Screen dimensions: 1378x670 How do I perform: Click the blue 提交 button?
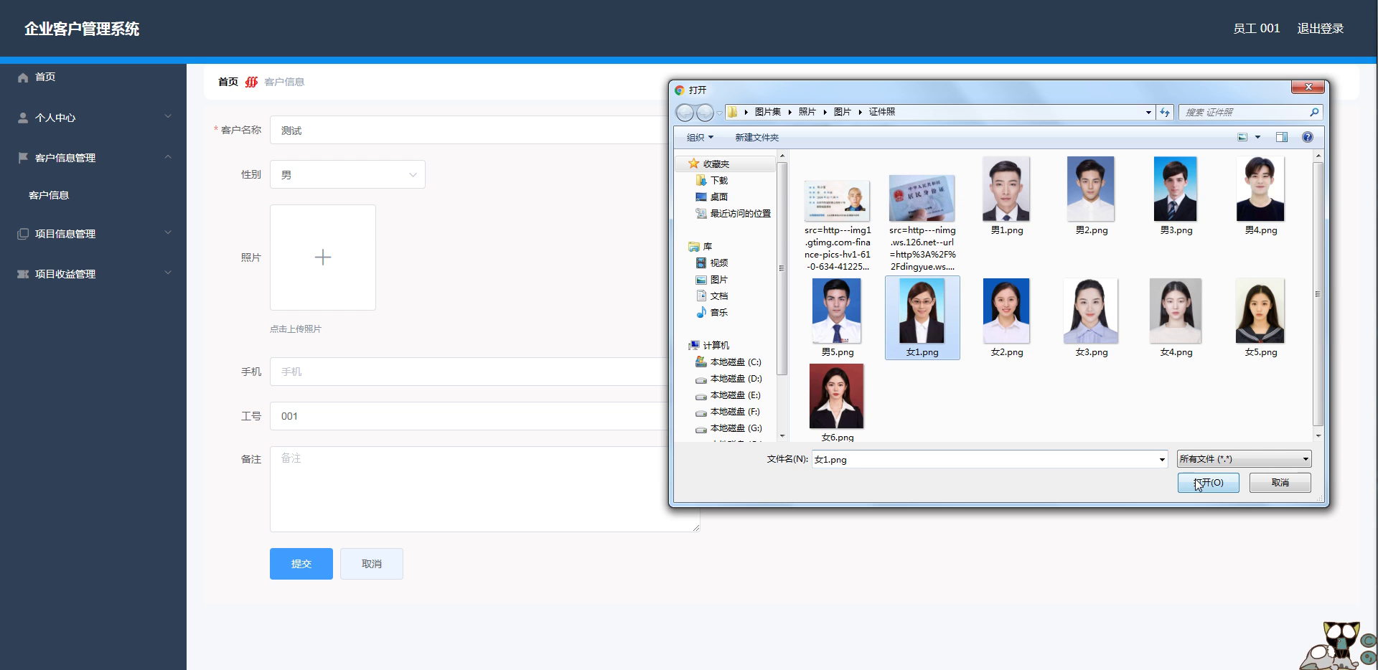[x=301, y=564]
